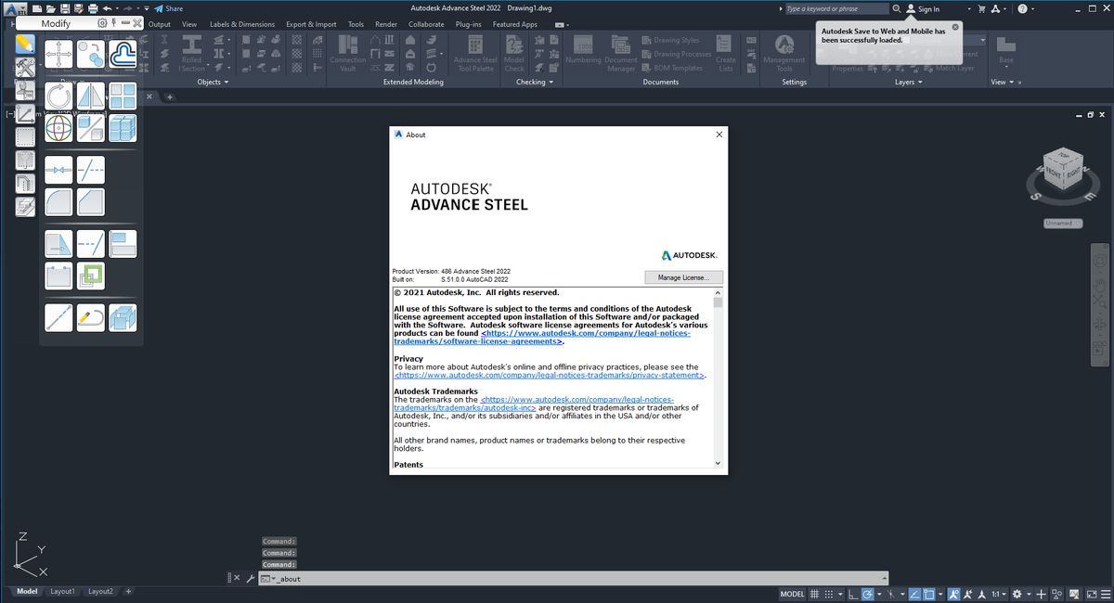Image resolution: width=1114 pixels, height=603 pixels.
Task: Open the Polar Tracking settings dropdown arrow
Action: [x=878, y=594]
